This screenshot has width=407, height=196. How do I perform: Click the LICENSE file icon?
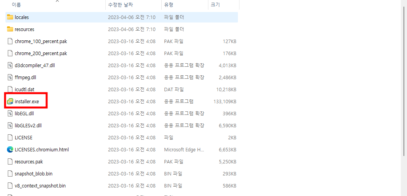click(10, 137)
